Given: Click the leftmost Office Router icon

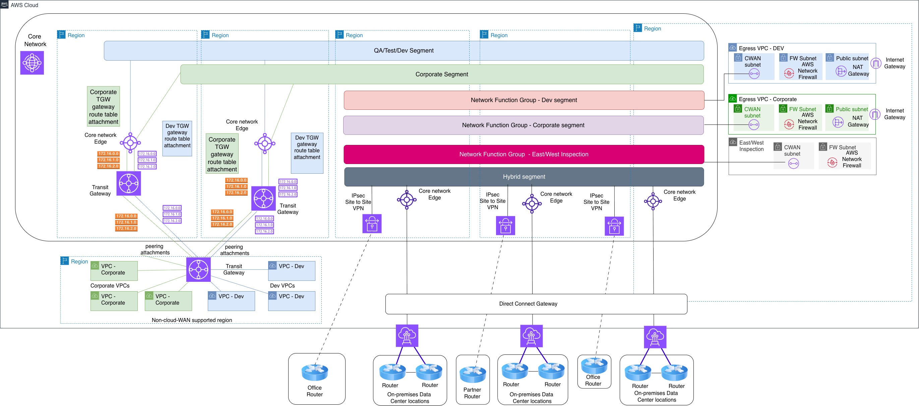Looking at the screenshot, I should point(315,372).
